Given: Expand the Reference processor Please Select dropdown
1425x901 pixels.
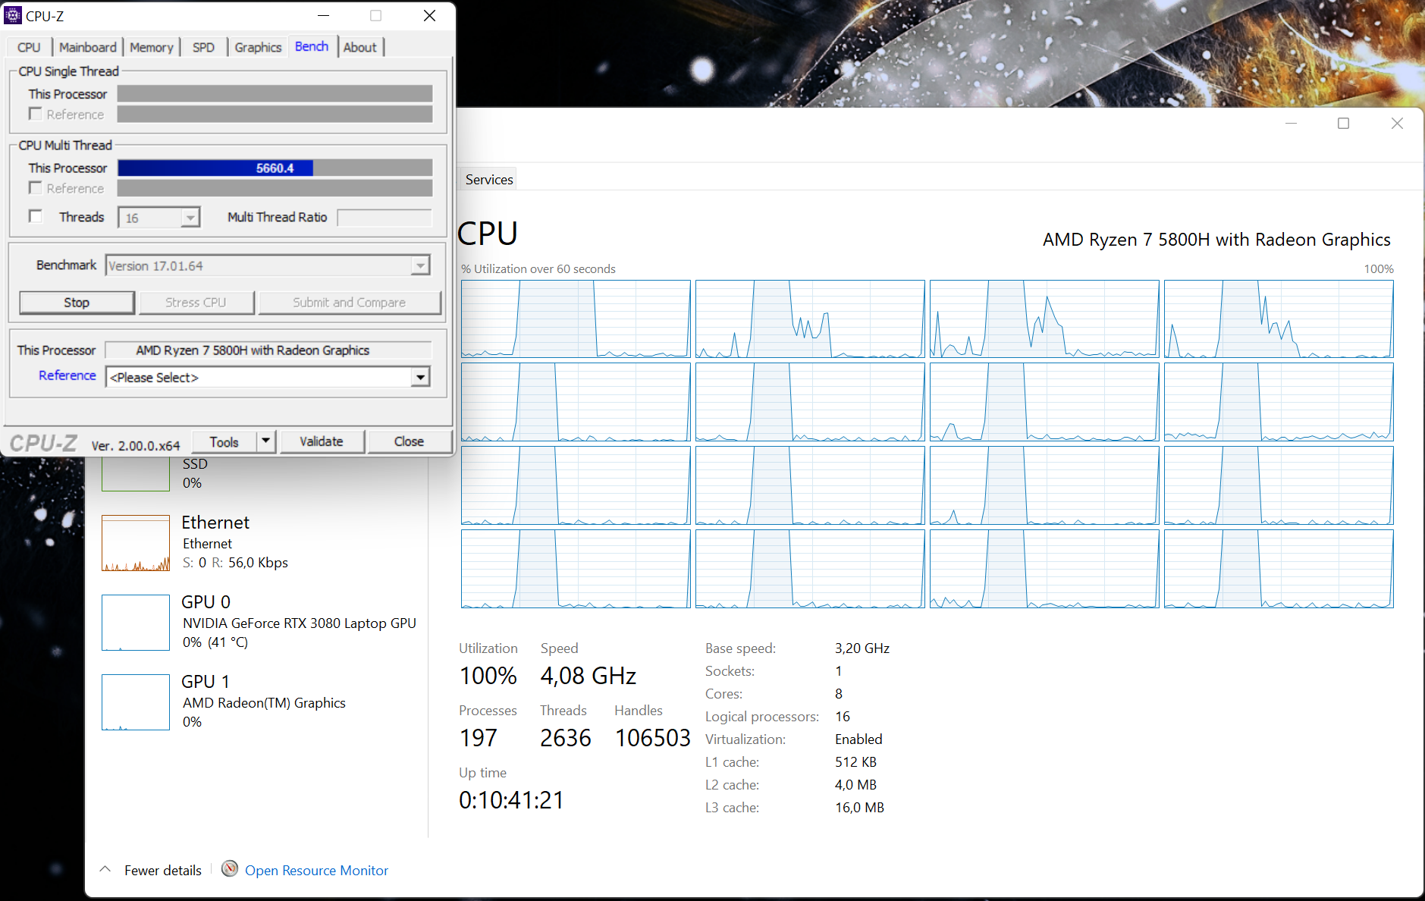Looking at the screenshot, I should click(x=420, y=377).
